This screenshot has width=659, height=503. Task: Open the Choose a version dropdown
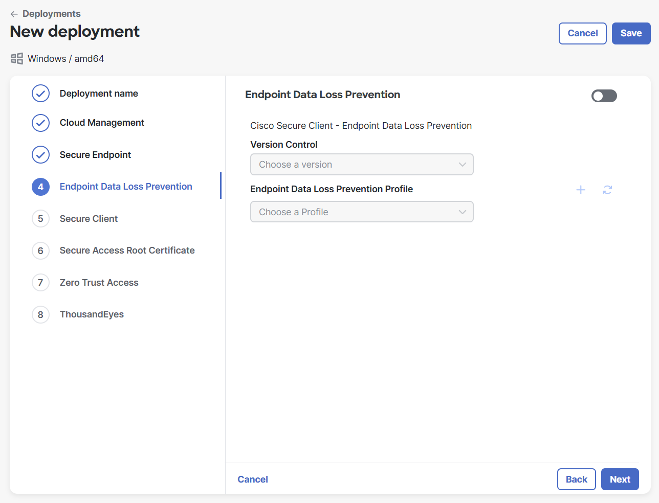pos(361,165)
